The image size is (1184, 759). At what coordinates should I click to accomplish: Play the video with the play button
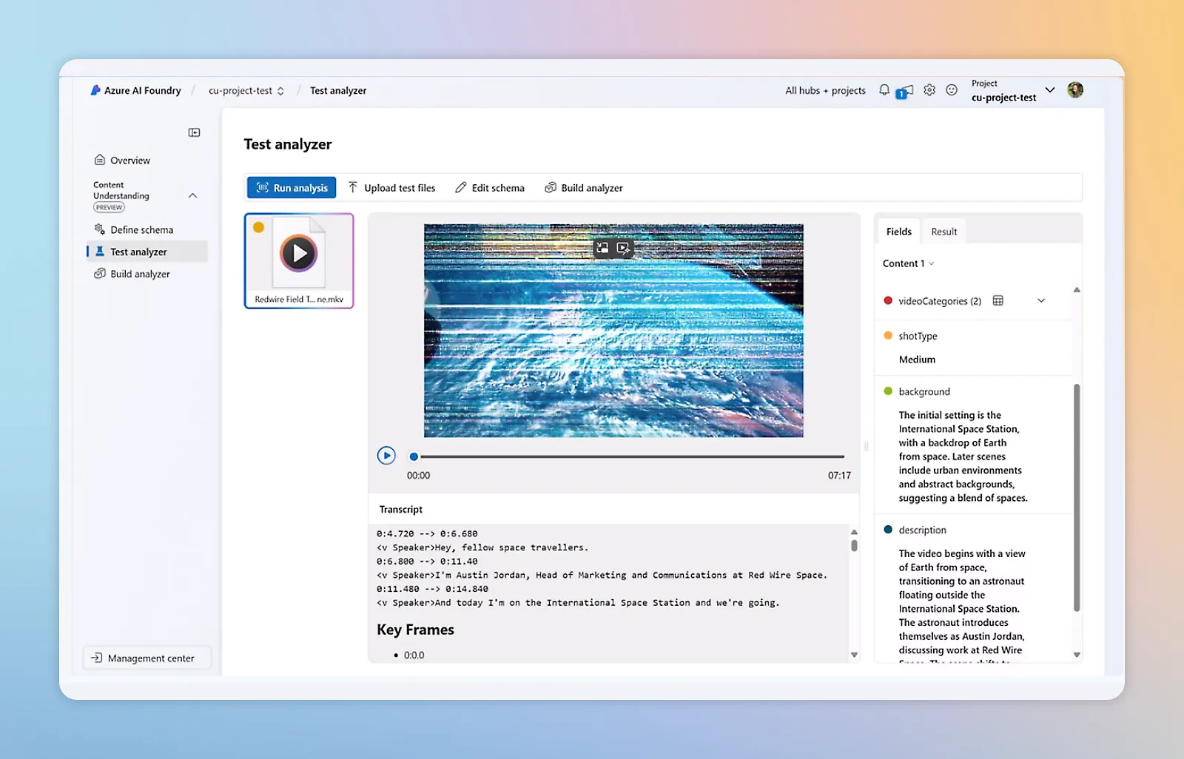[386, 456]
